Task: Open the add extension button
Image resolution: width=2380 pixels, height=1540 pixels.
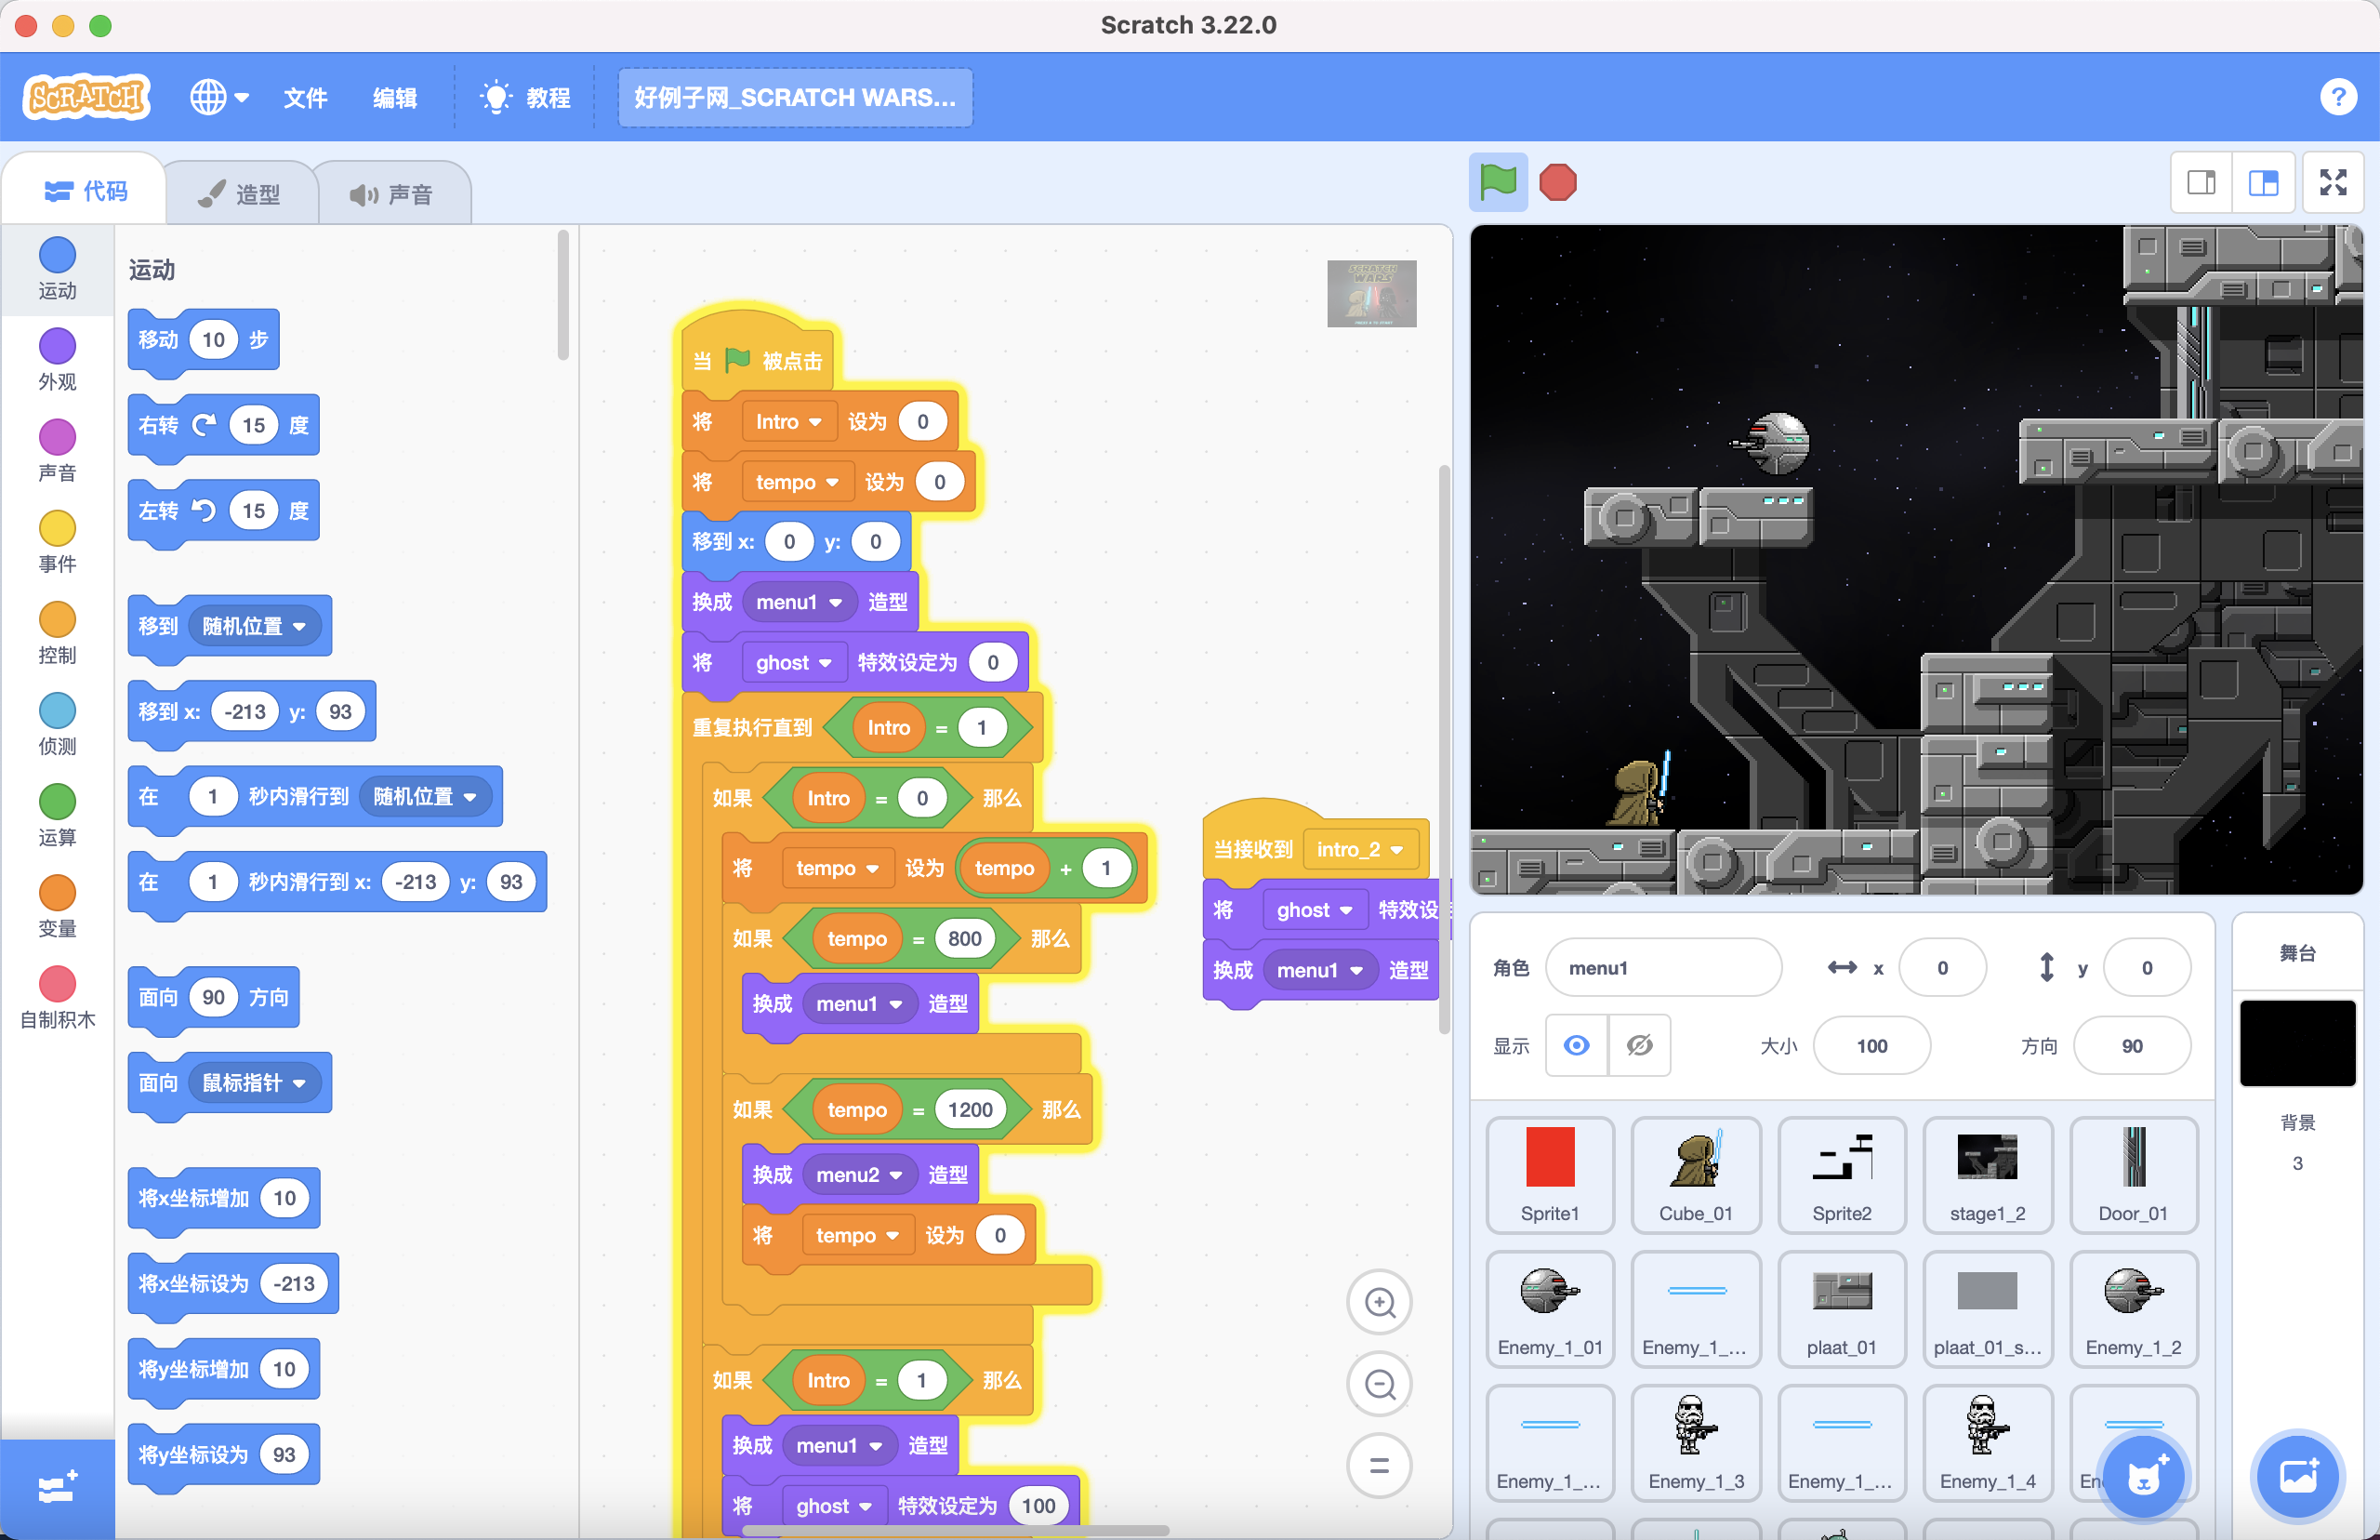Action: (57, 1489)
